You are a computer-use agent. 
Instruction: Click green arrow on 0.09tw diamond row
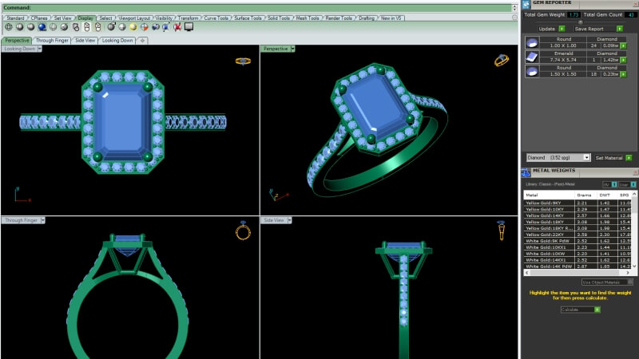pos(624,45)
